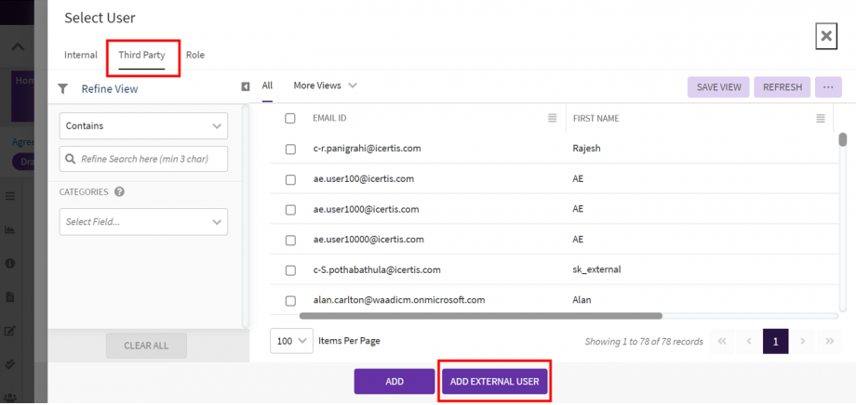
Task: Switch to the Role tab
Action: [x=195, y=55]
